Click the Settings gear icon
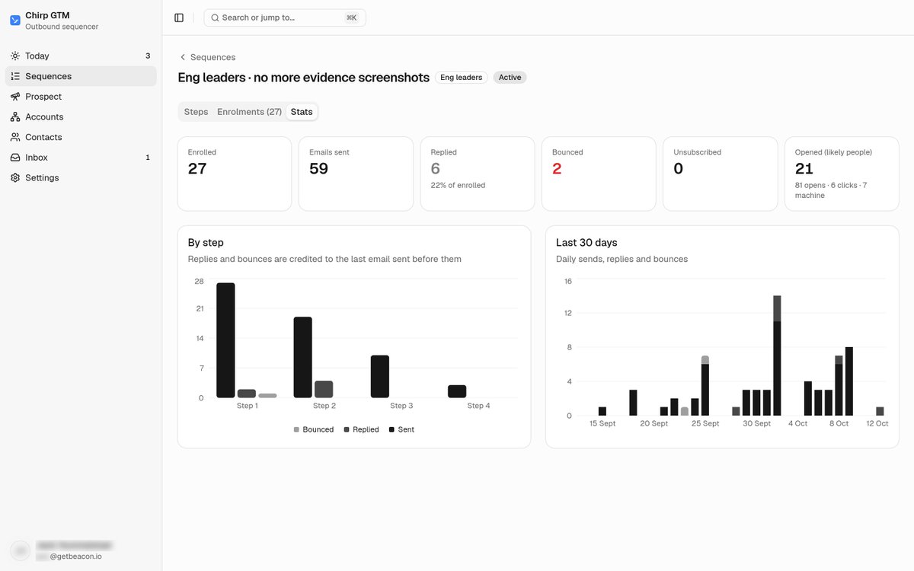Screen dimensions: 914x571 click(x=15, y=177)
